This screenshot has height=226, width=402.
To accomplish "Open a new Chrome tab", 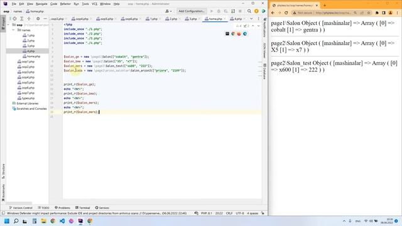I will (x=325, y=5).
